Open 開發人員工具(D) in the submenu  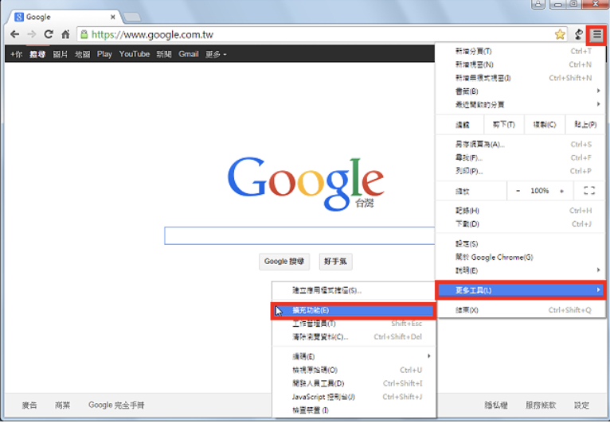tap(354, 383)
